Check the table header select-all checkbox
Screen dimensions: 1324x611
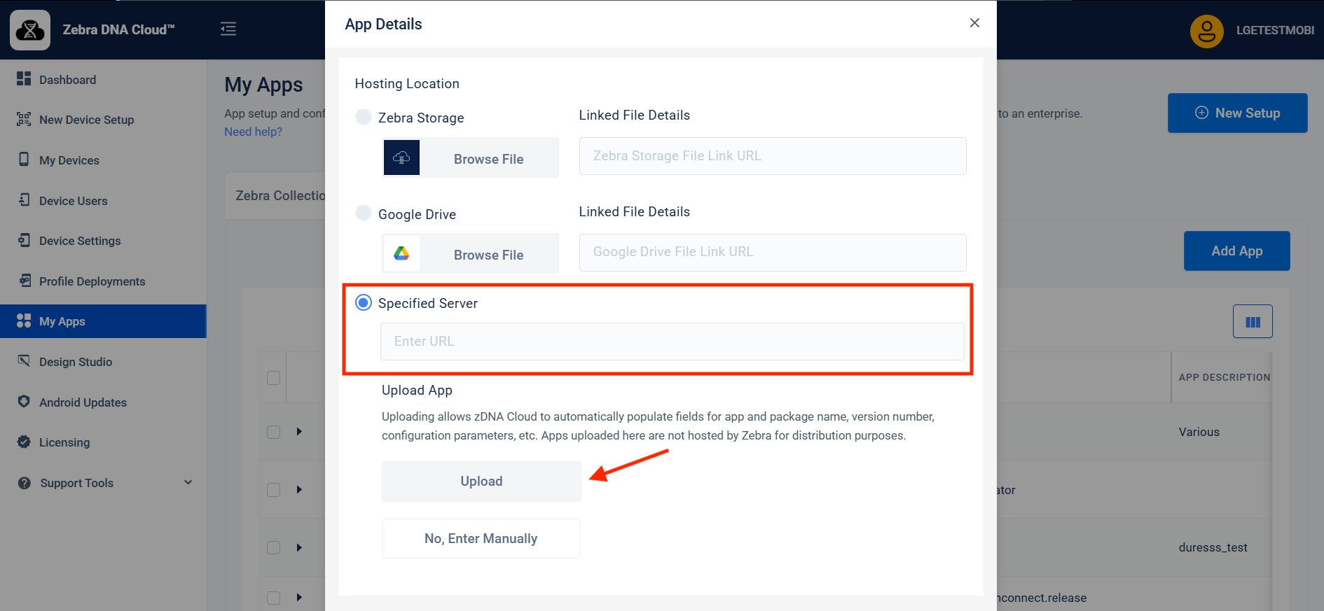(x=274, y=378)
